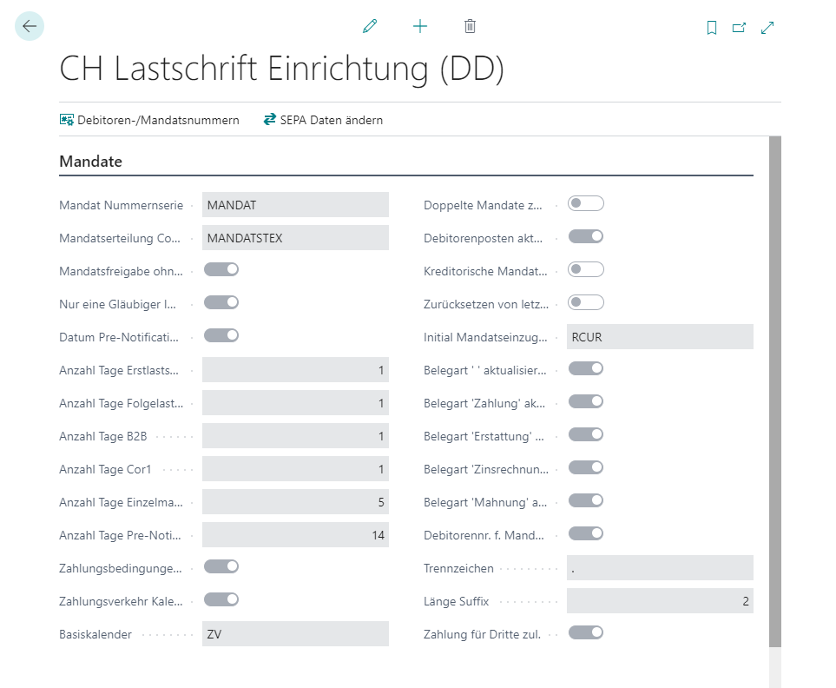This screenshot has height=688, width=836.
Task: Click the bookmark icon in the top bar
Action: pyautogui.click(x=711, y=27)
